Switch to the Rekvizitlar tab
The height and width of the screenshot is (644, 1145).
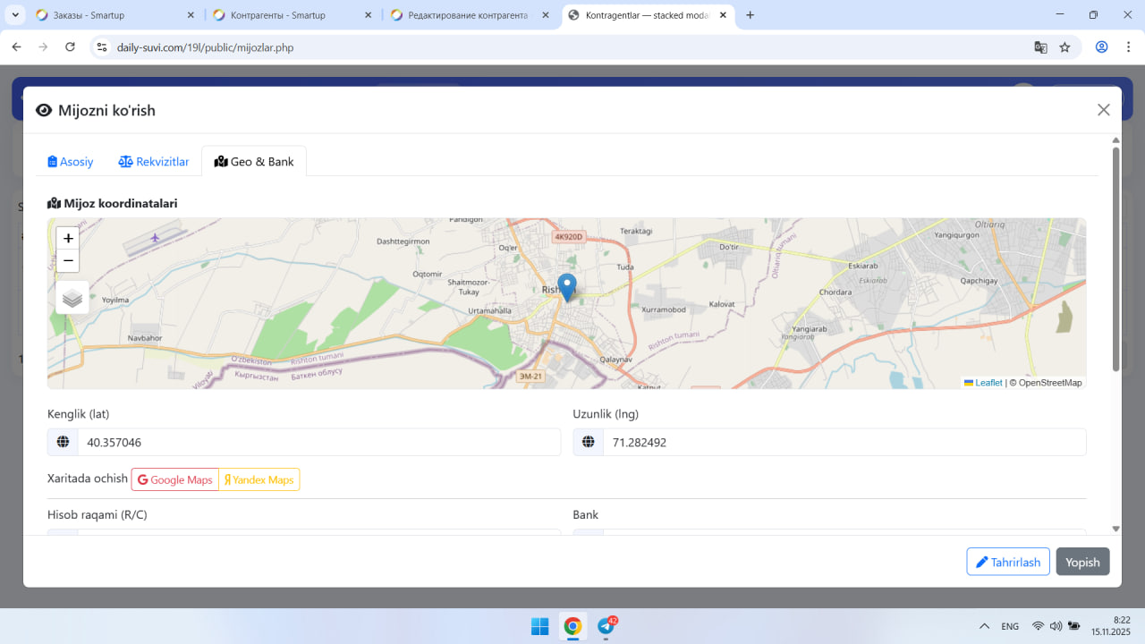pos(154,162)
